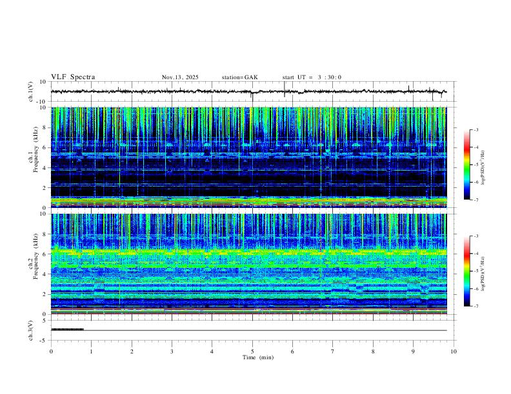Select the "start UT = 3 :30: 0" text
Image resolution: width=511 pixels, height=394 pixels.
point(312,77)
